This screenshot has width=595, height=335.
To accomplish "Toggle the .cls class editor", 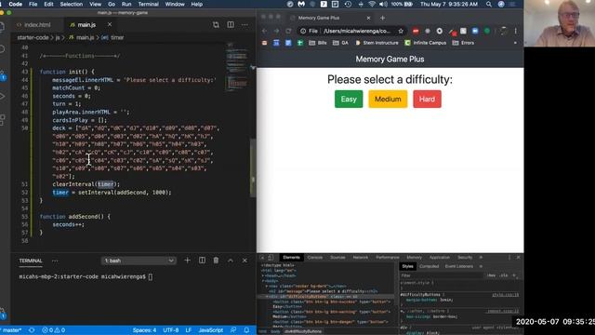I will pos(504,275).
